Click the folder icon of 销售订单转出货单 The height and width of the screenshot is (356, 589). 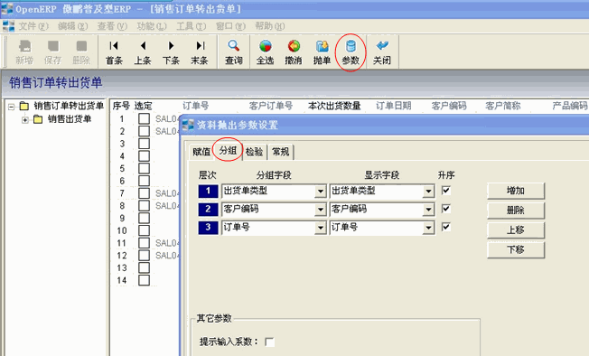(24, 107)
